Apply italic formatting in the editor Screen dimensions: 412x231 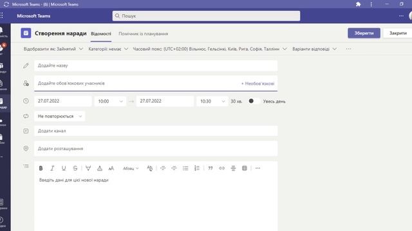coord(52,168)
